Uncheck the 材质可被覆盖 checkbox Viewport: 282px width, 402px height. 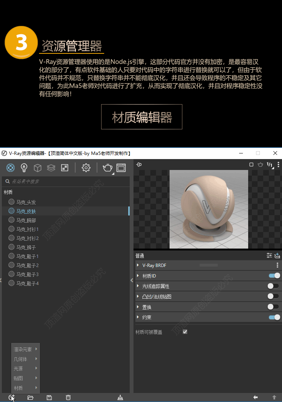[x=185, y=332]
